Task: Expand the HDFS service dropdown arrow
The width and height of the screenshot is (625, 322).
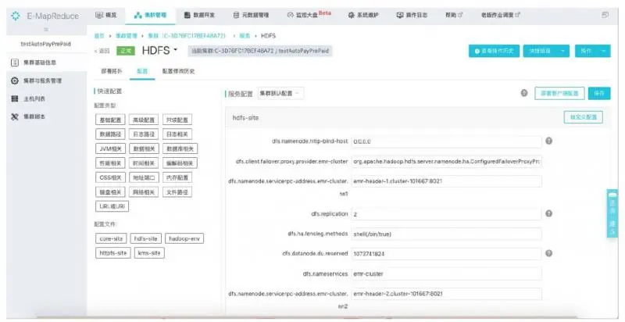Action: tap(175, 50)
